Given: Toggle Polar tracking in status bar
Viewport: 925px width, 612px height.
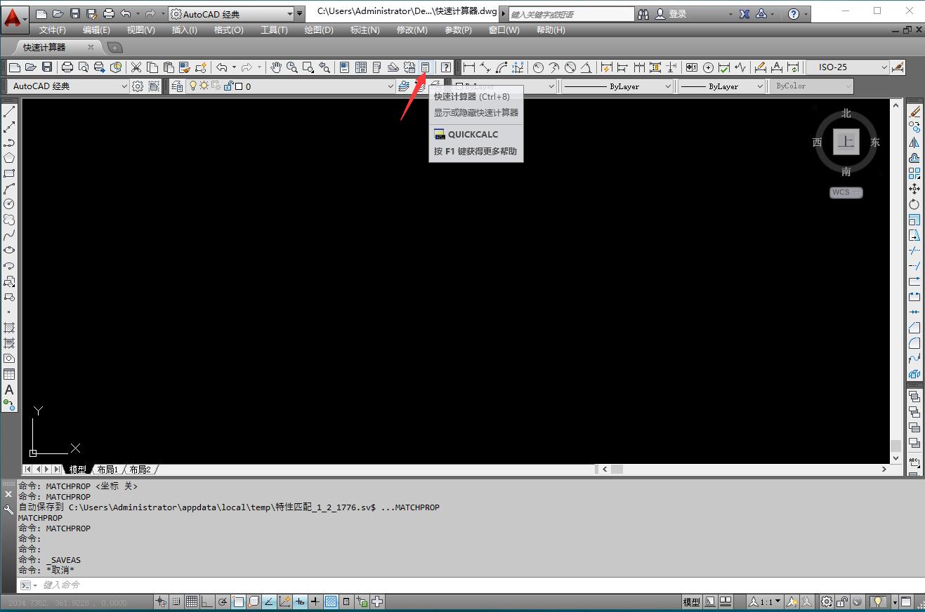Looking at the screenshot, I should pos(223,601).
